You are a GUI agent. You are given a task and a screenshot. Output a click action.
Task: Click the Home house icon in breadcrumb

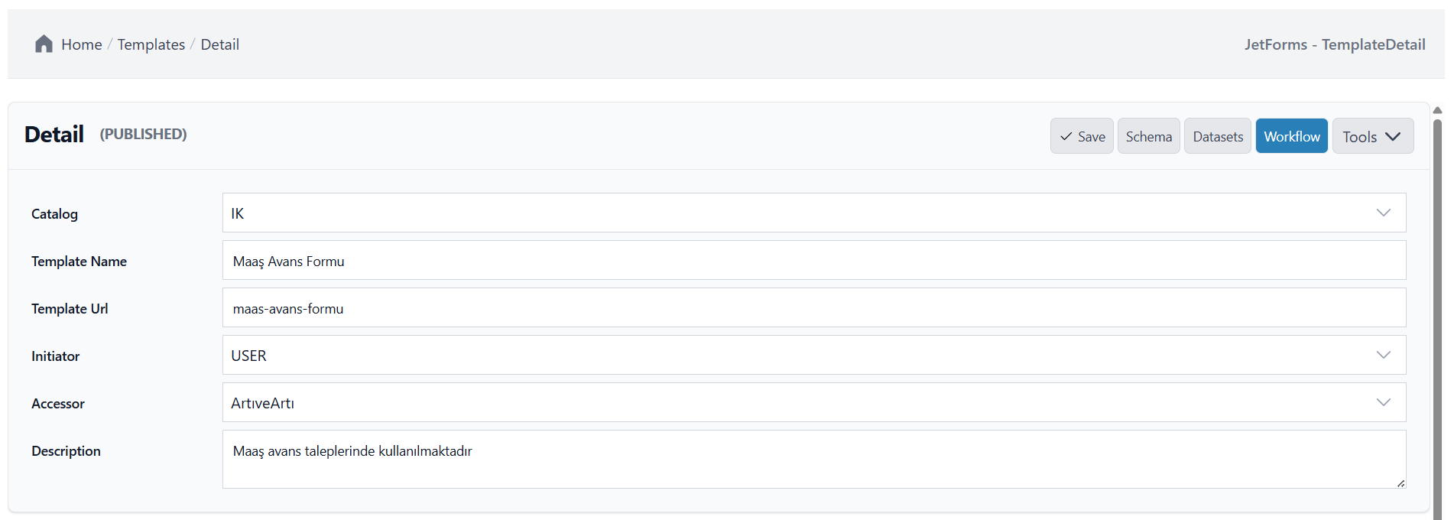[44, 44]
